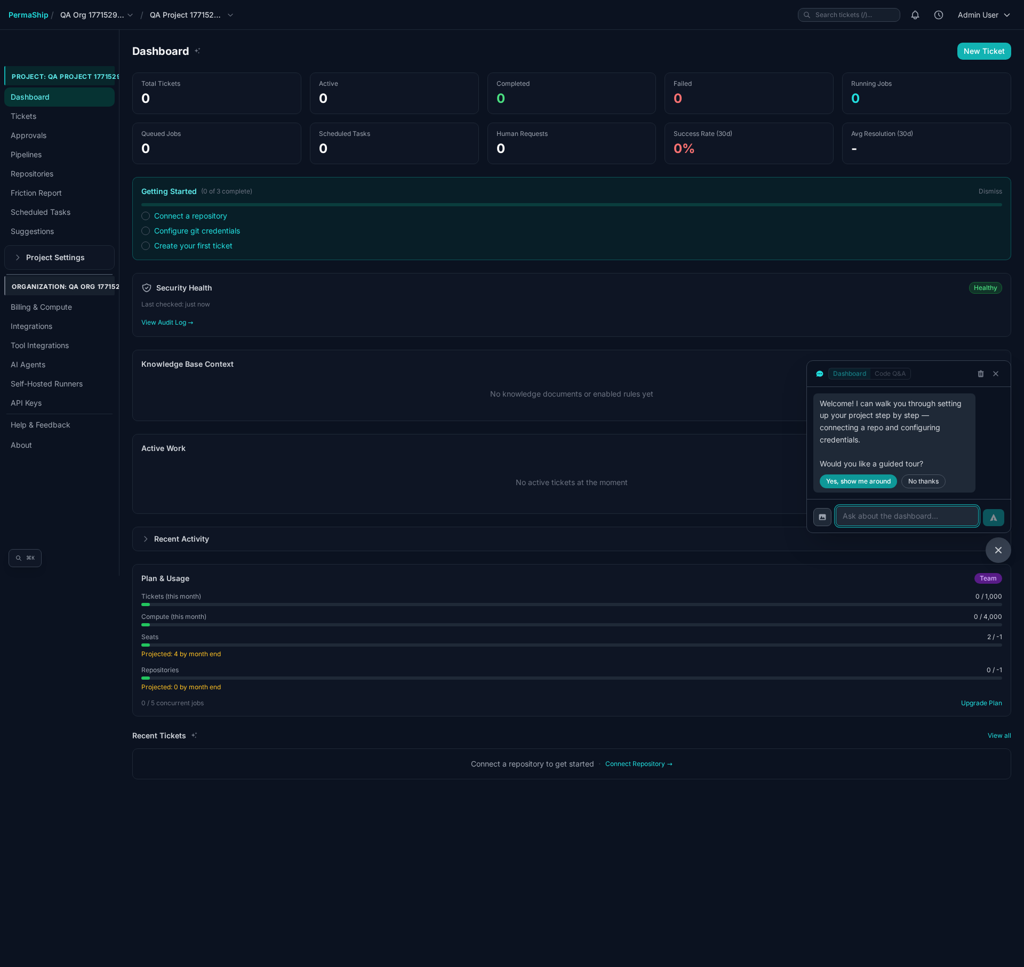Switch to the Code Q&A tab
The image size is (1024, 967).
click(x=890, y=374)
